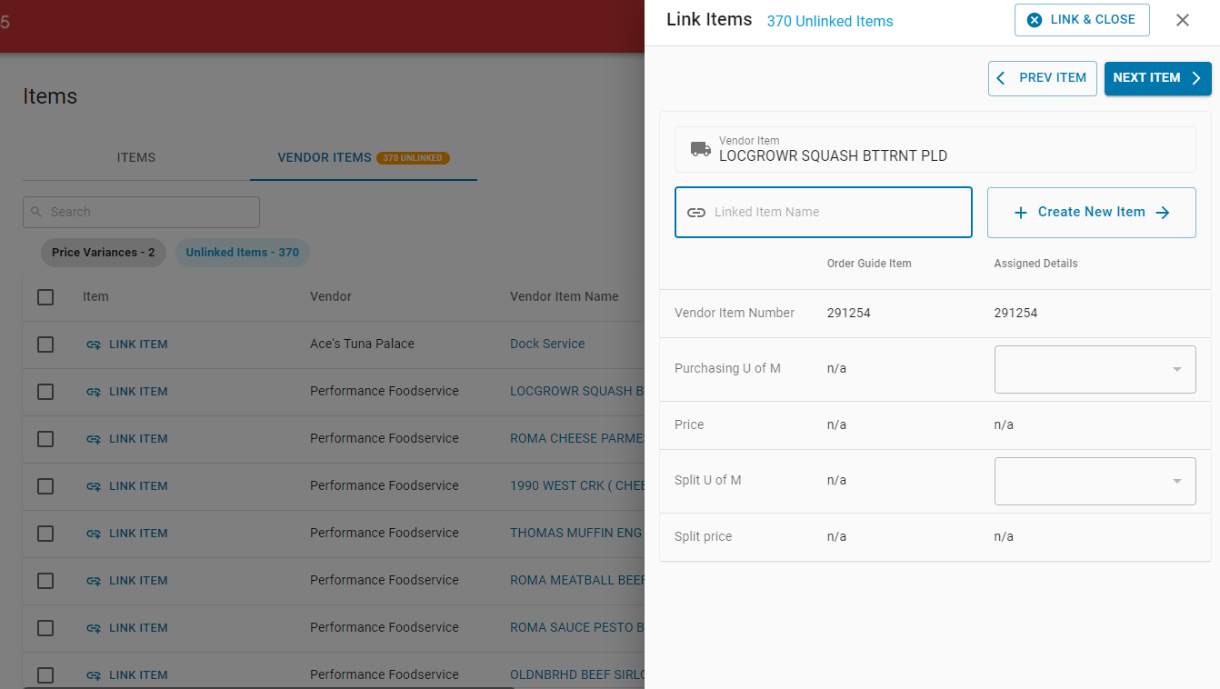Image resolution: width=1220 pixels, height=689 pixels.
Task: Click the chain link icon in Linked Item Name field
Action: 696,213
